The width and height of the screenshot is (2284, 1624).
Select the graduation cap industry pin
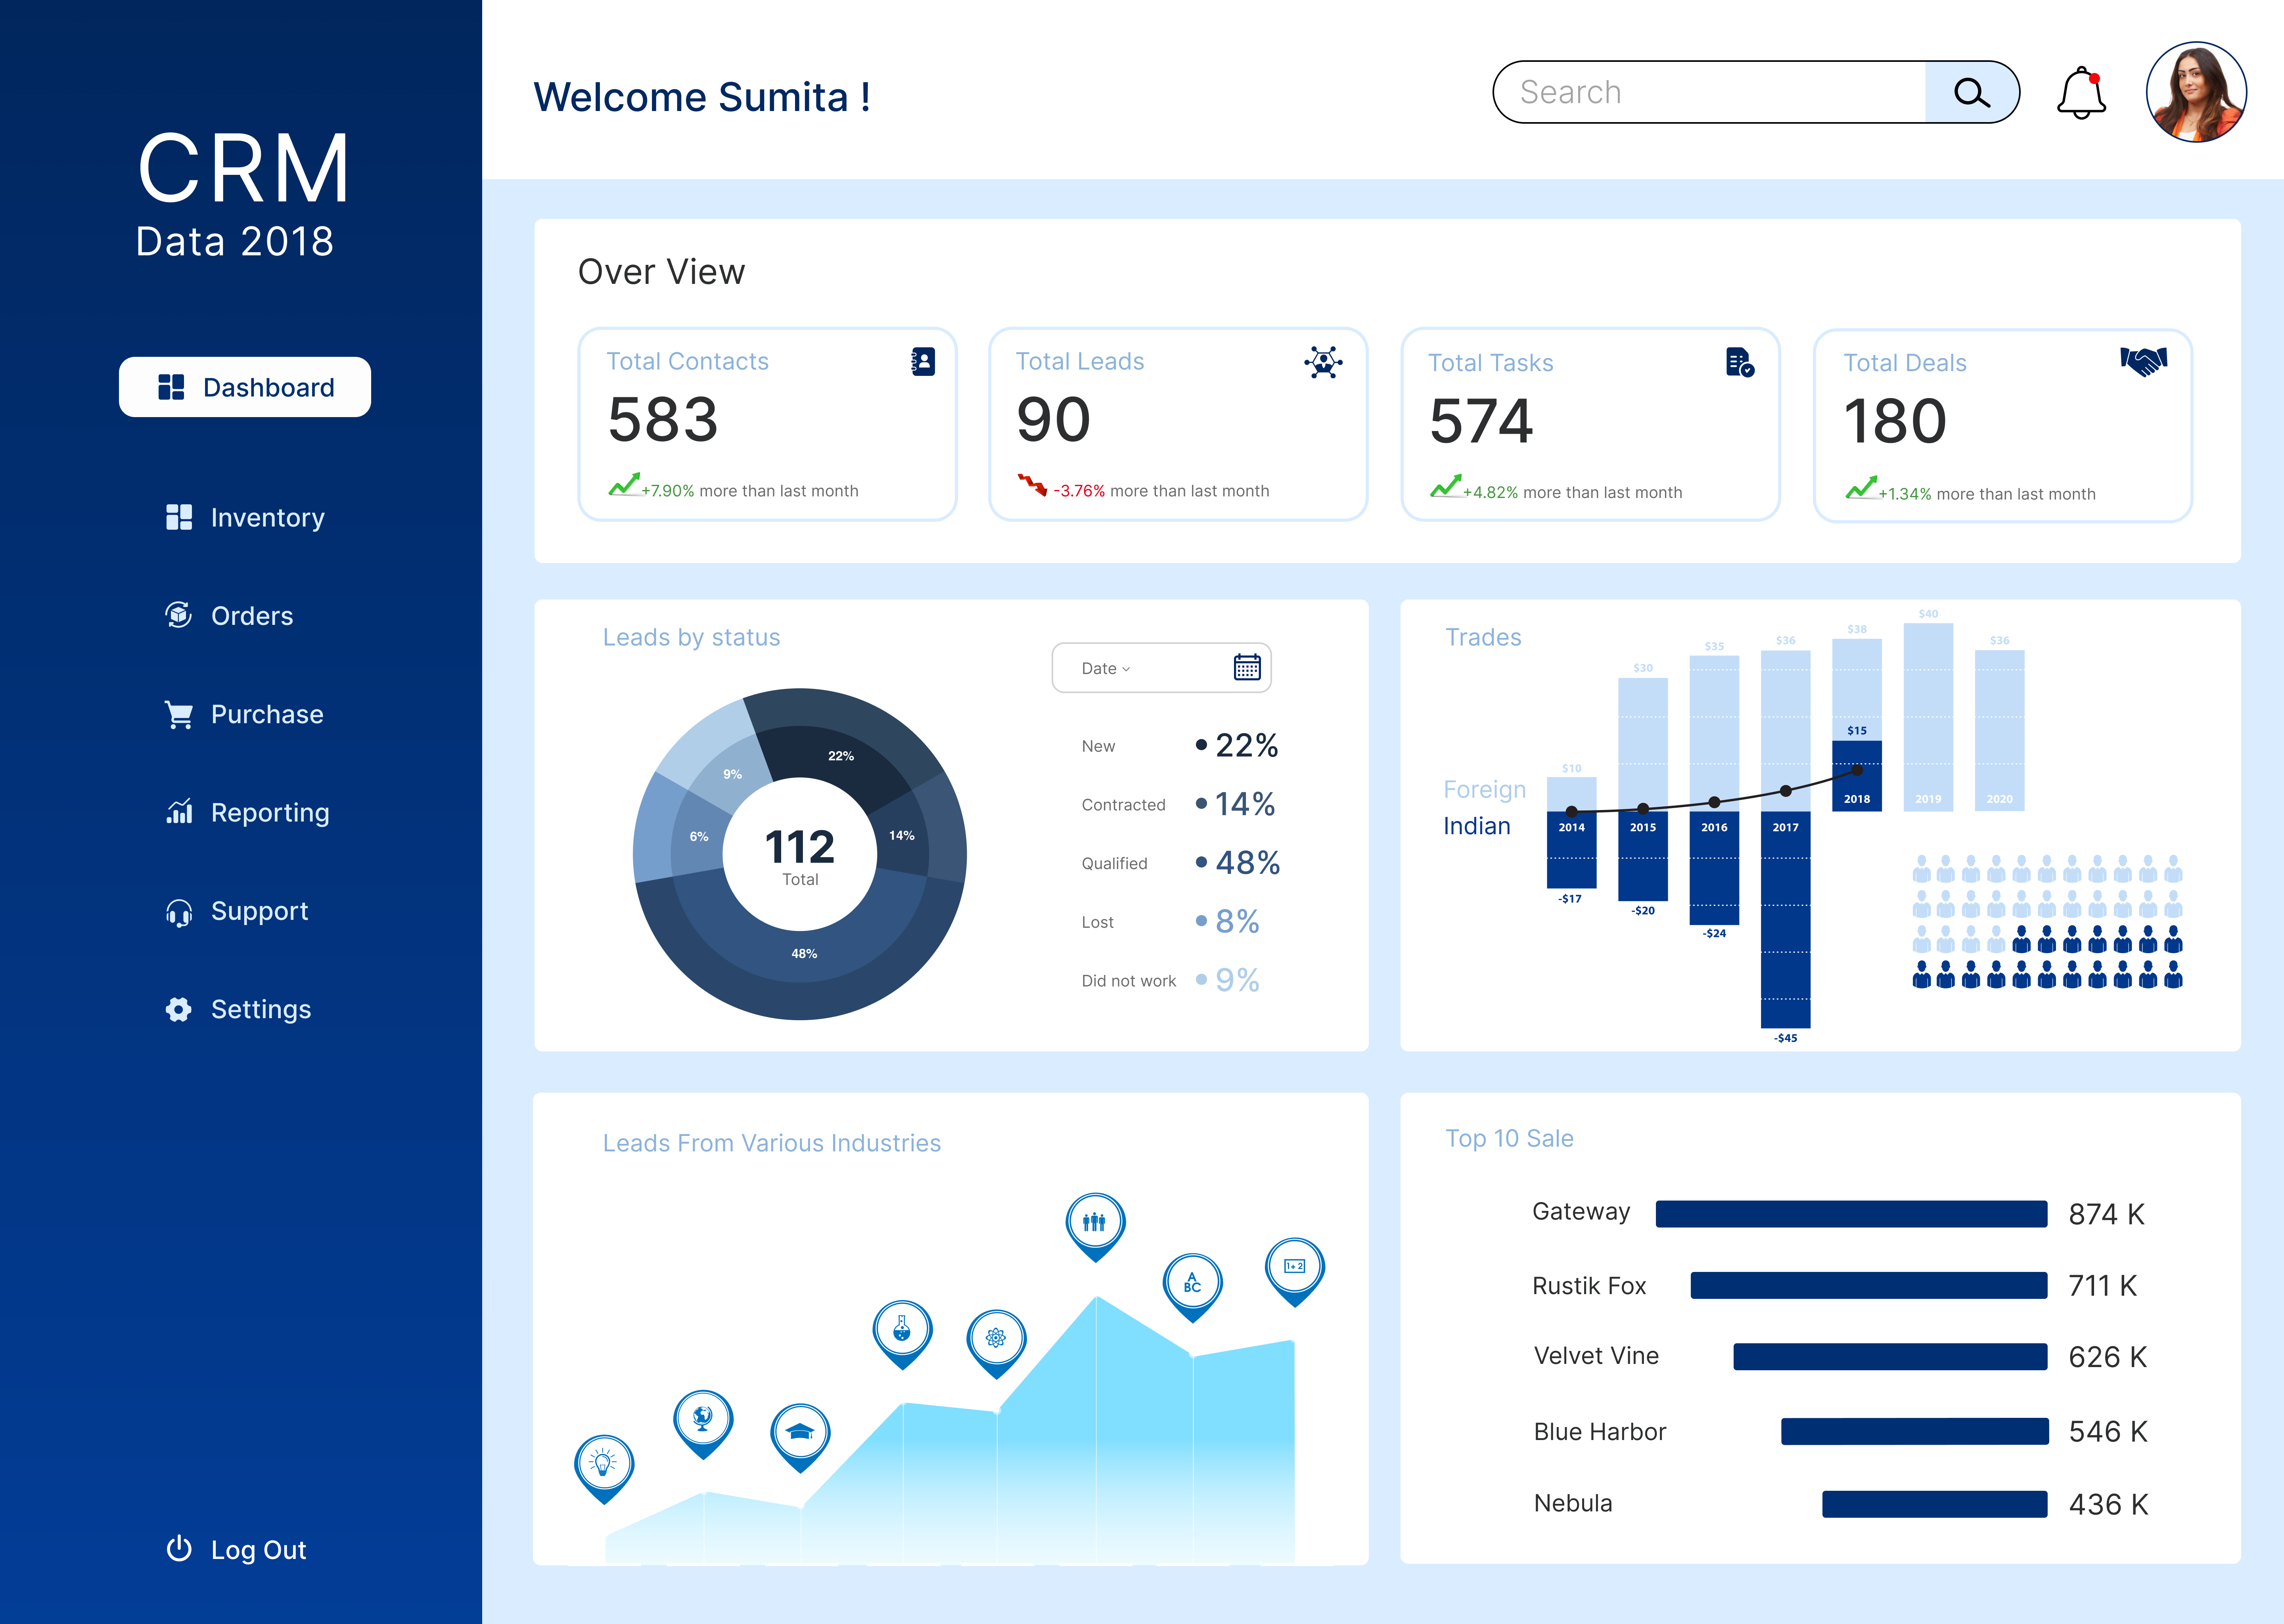coord(800,1433)
